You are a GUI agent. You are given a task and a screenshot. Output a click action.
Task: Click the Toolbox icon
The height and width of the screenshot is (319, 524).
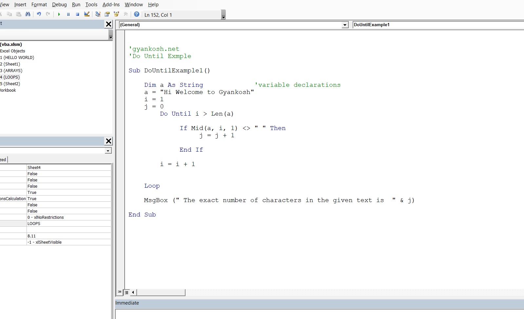(x=126, y=14)
